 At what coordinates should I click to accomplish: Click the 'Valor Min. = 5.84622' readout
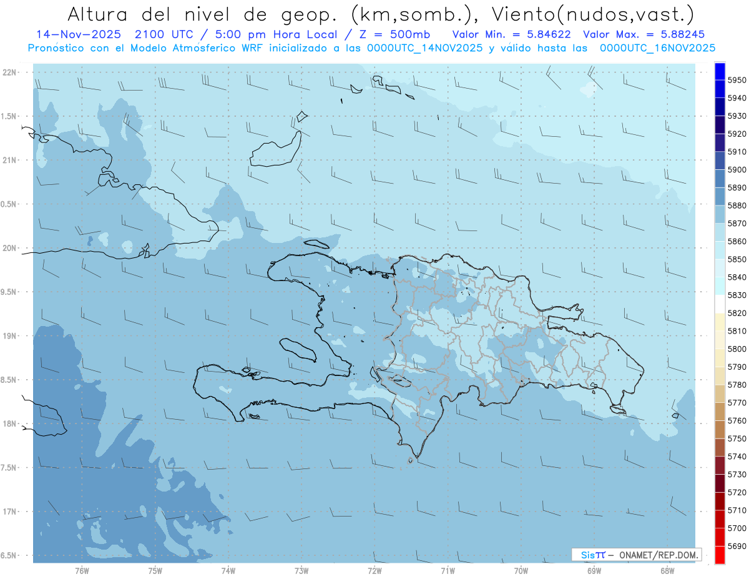pos(513,34)
